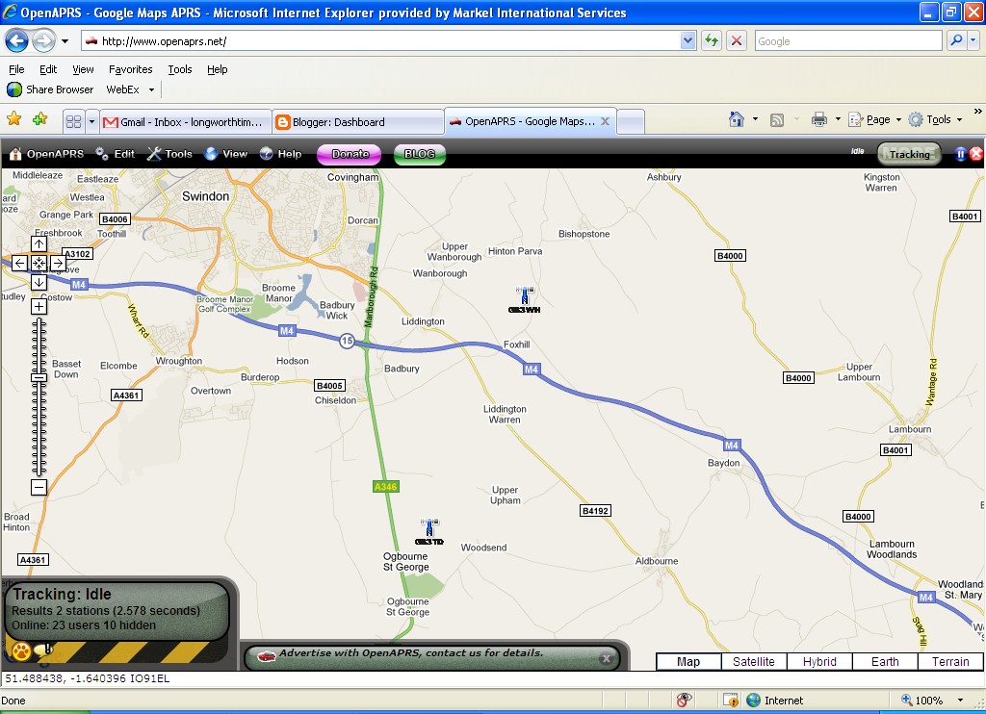
Task: Open the View globe icon
Action: pos(211,153)
